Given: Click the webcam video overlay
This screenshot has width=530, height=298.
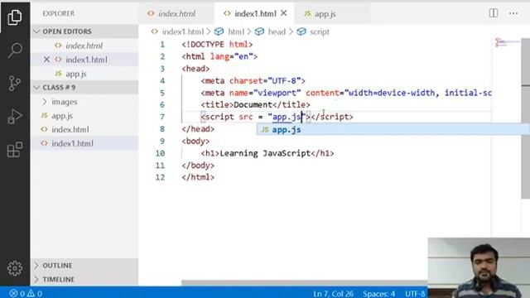Looking at the screenshot, I should (479, 267).
